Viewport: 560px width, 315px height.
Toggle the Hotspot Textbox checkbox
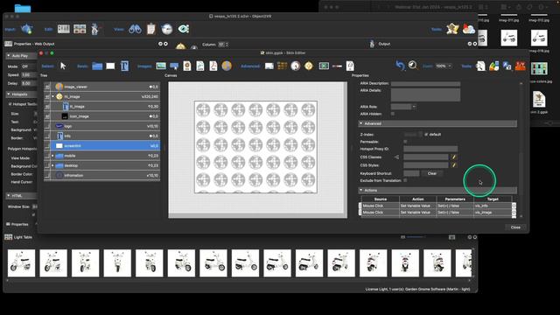(x=10, y=104)
